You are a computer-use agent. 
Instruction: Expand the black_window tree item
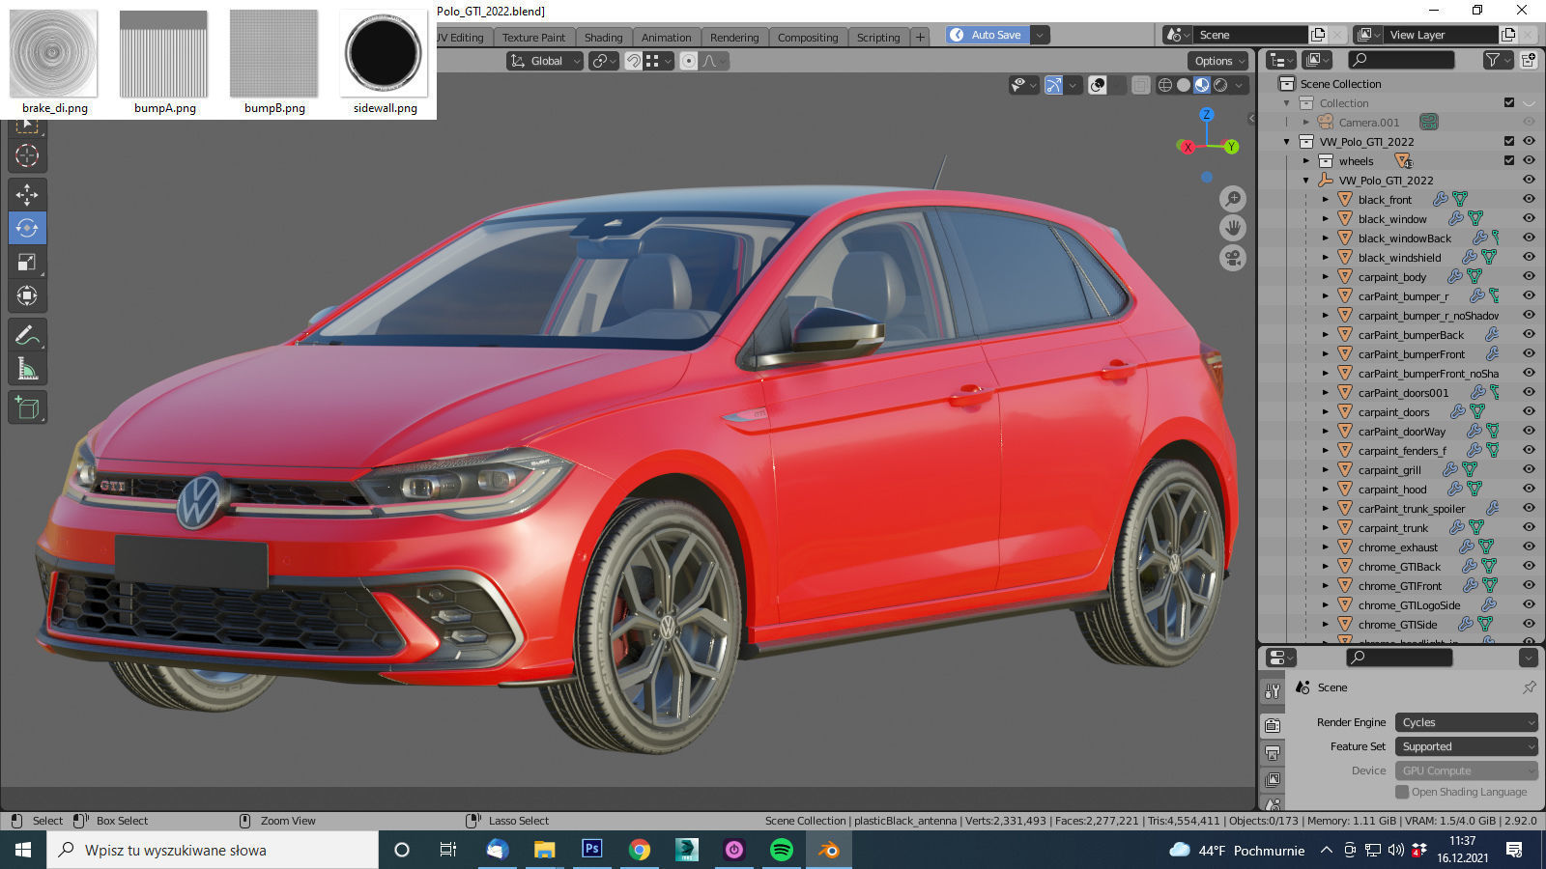click(1326, 219)
